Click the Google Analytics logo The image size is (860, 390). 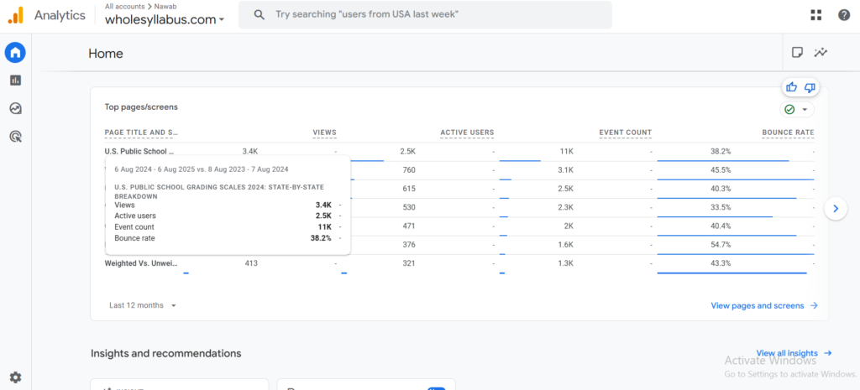(15, 15)
